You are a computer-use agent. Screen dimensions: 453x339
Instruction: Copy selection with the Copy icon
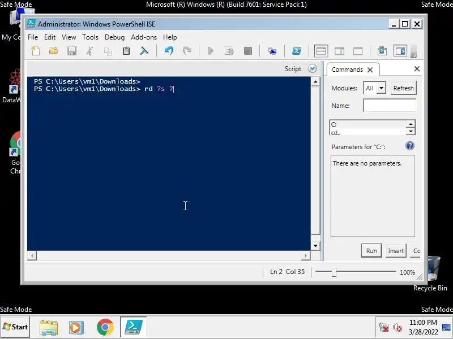[108, 51]
